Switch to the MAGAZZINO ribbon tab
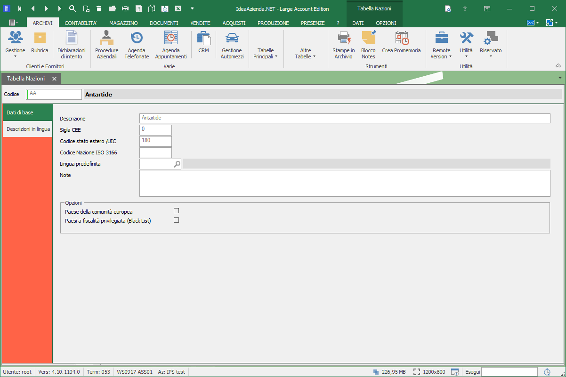This screenshot has width=566, height=377. 123,23
